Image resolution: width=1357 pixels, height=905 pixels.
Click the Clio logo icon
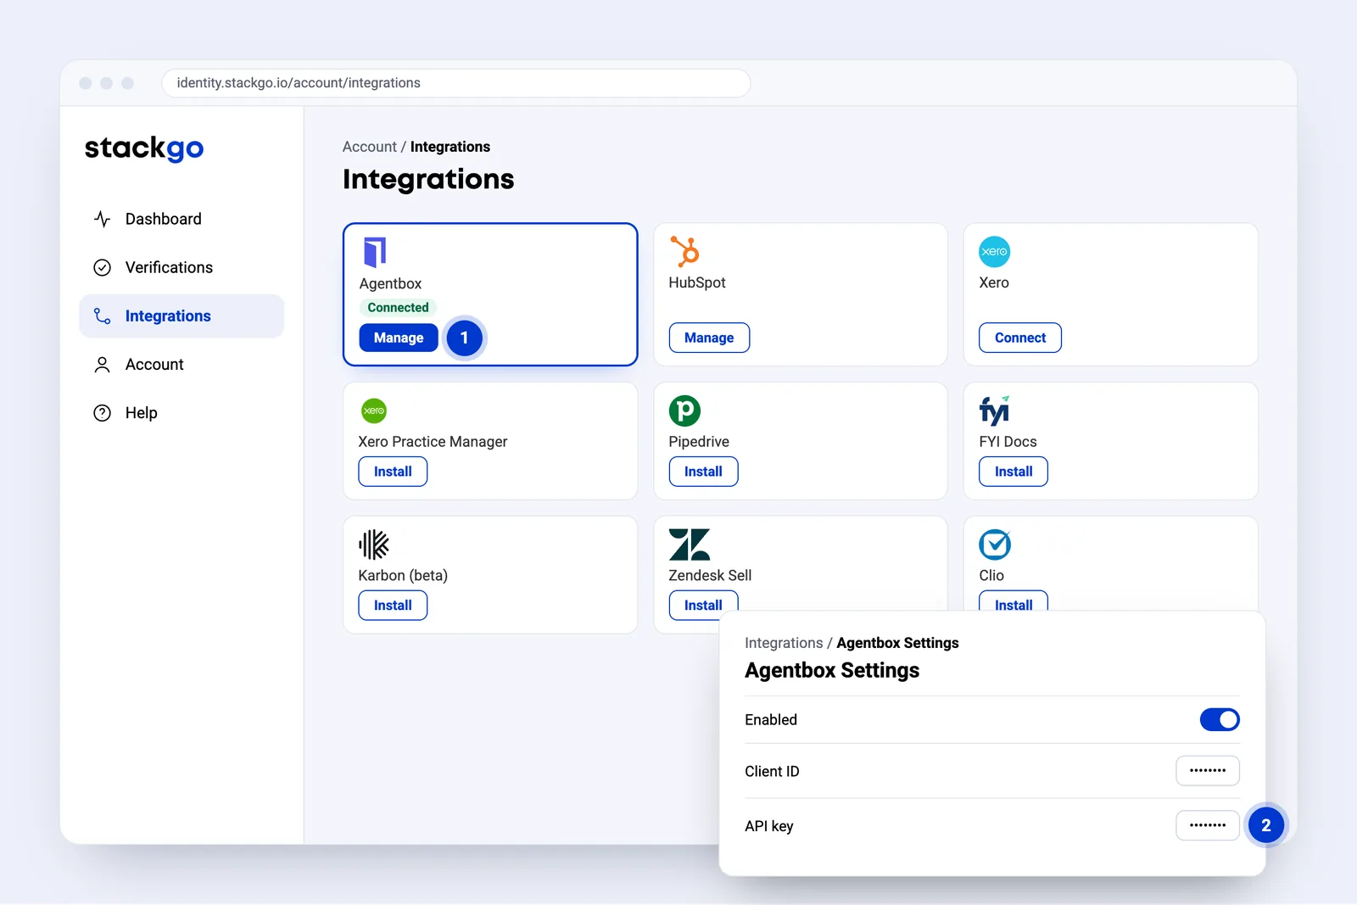(995, 545)
